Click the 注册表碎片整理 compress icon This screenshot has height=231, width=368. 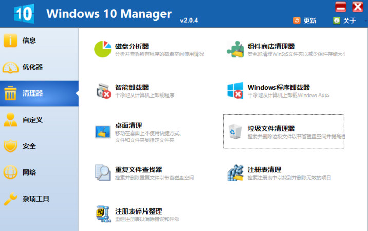[x=103, y=214]
